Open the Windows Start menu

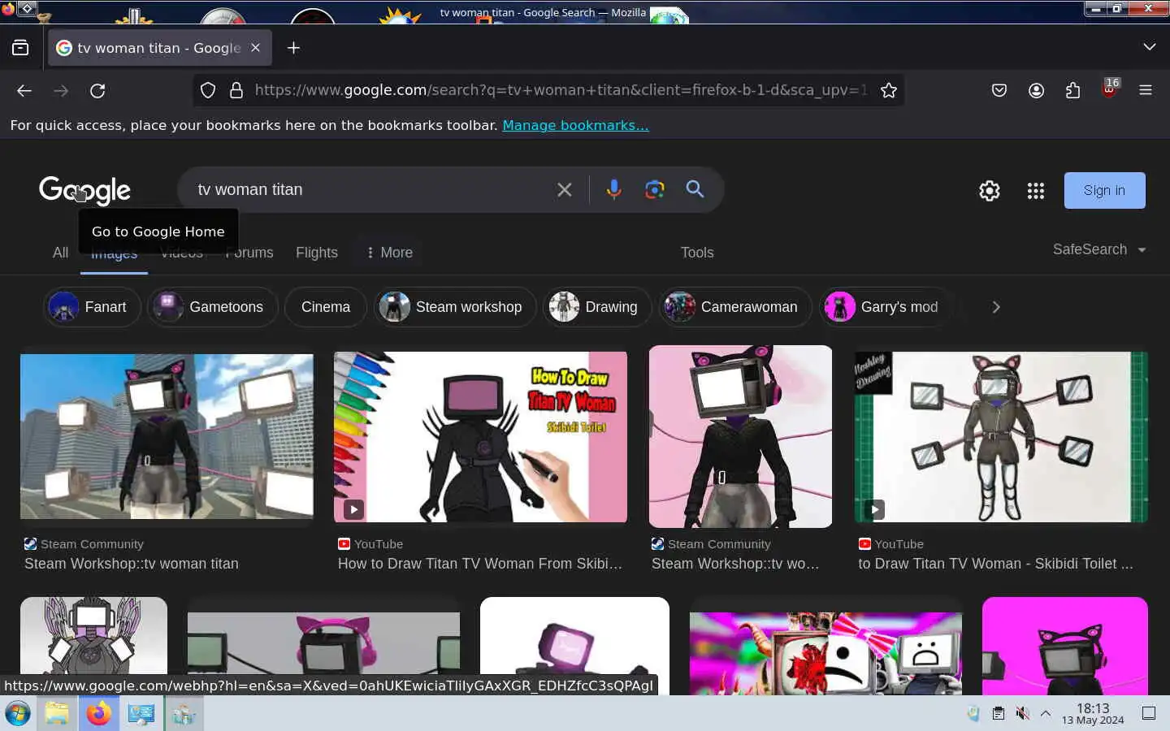[x=17, y=714]
